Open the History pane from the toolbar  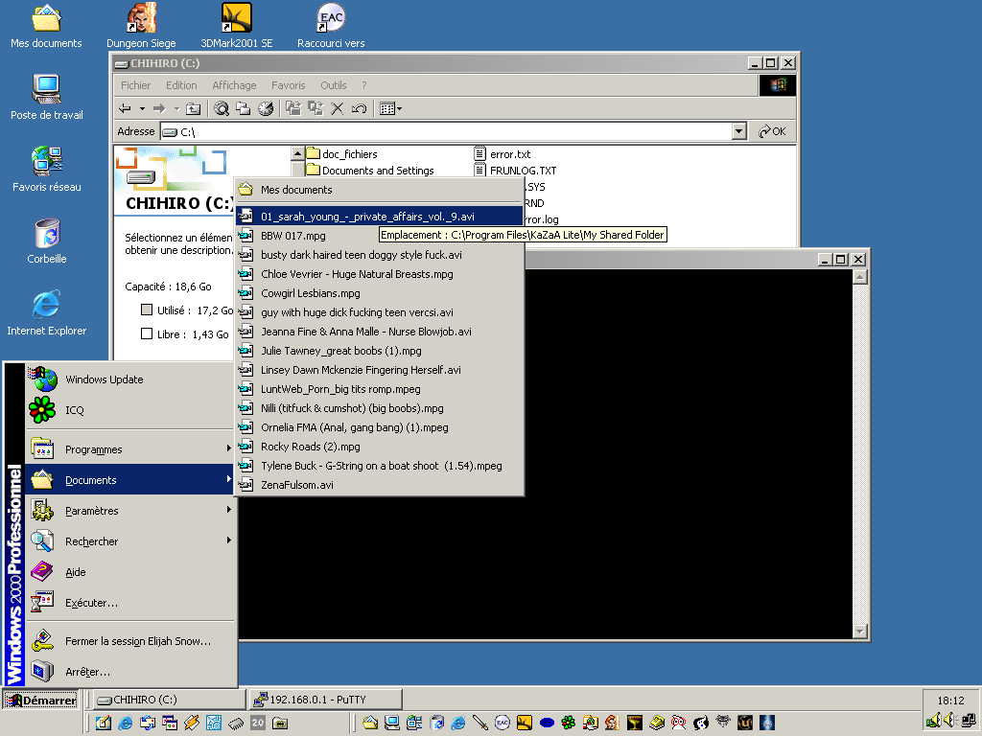click(x=266, y=109)
